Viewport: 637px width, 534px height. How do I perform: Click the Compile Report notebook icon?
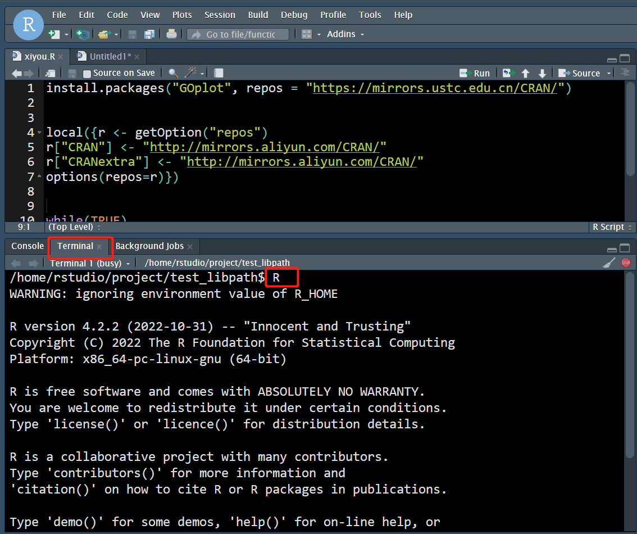[x=219, y=73]
